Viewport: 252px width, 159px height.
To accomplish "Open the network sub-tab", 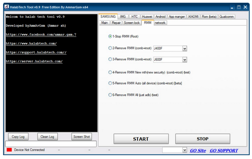I will tap(160, 23).
